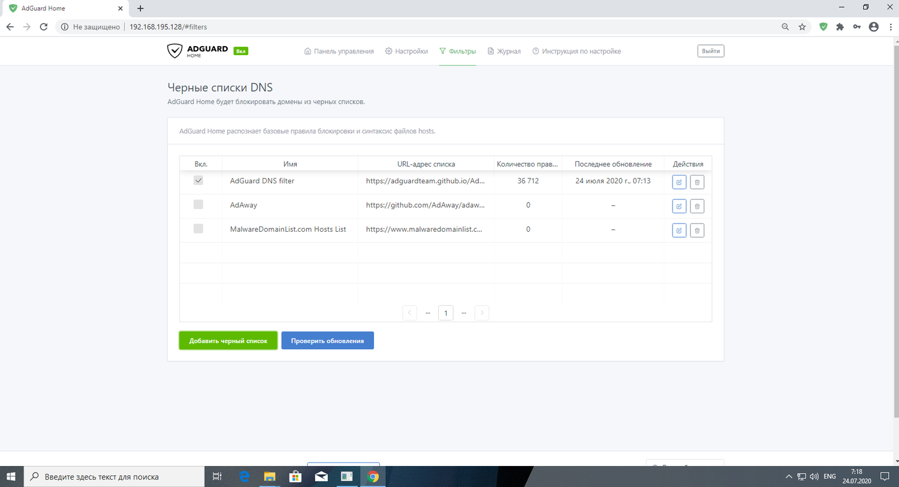899x487 pixels.
Task: Click the malwaredomainlist URL cell
Action: pyautogui.click(x=424, y=229)
